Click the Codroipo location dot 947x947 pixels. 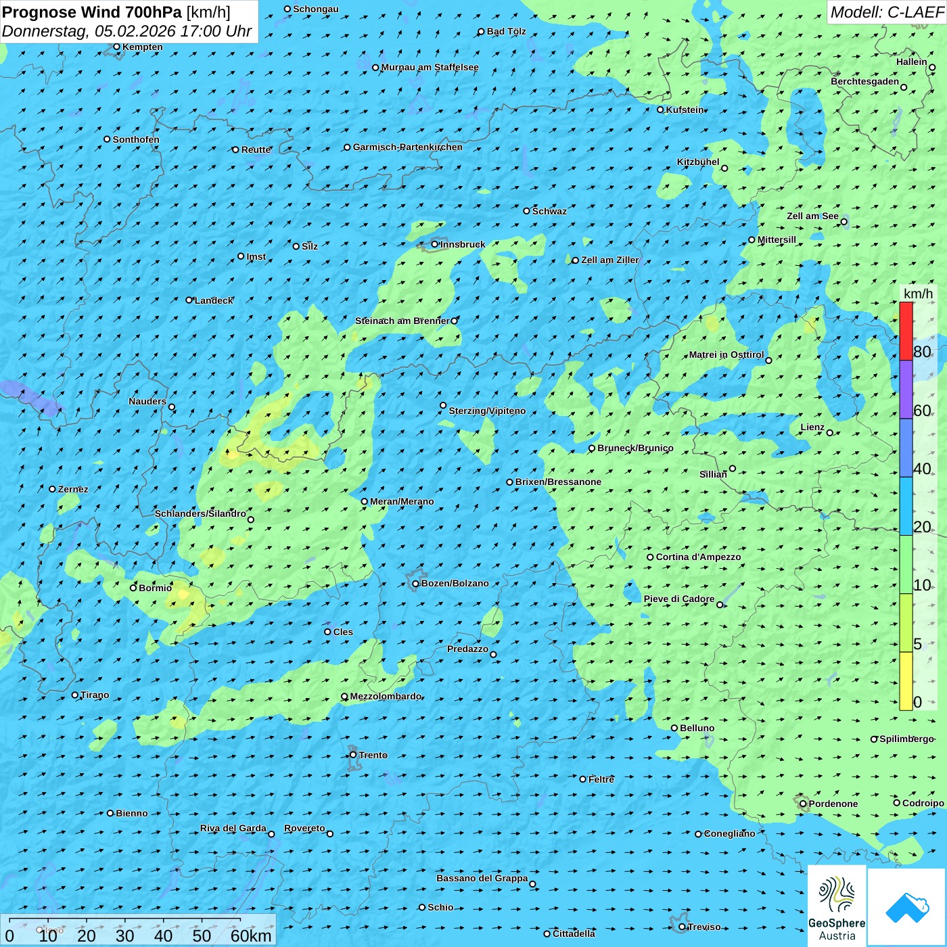[897, 803]
